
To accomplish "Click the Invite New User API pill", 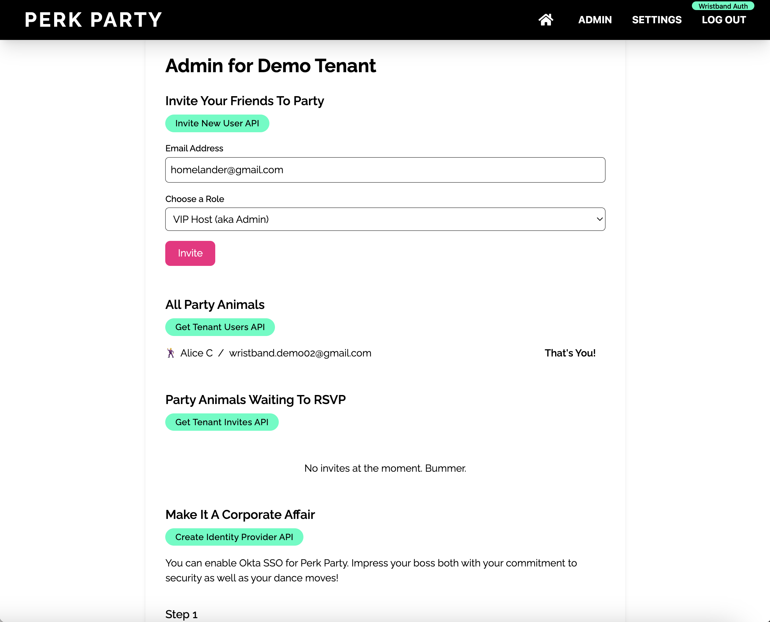I will click(217, 123).
